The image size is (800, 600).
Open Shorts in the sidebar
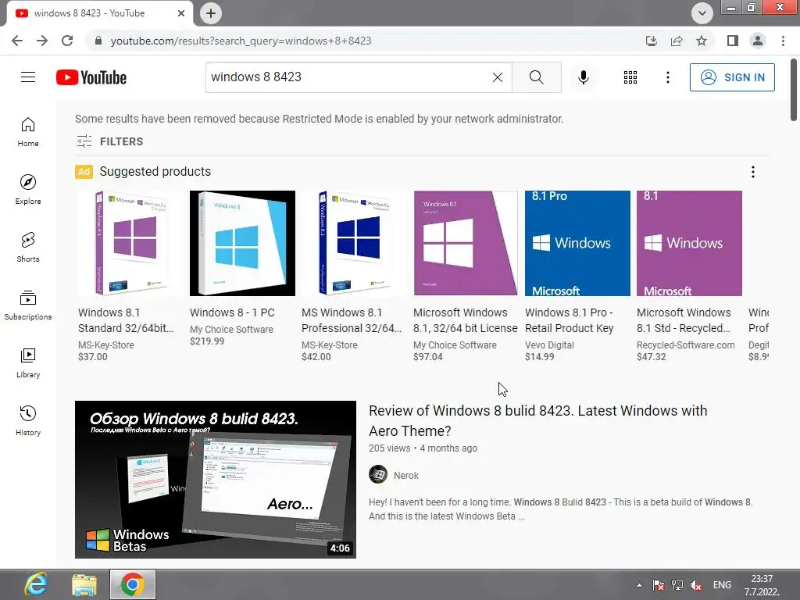click(28, 247)
